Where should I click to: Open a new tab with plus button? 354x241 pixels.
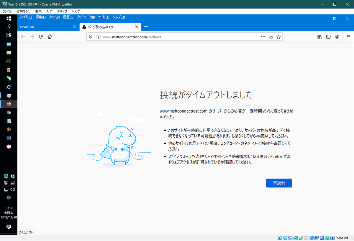pos(146,27)
